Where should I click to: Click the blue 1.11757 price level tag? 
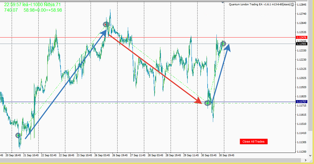point(301,102)
